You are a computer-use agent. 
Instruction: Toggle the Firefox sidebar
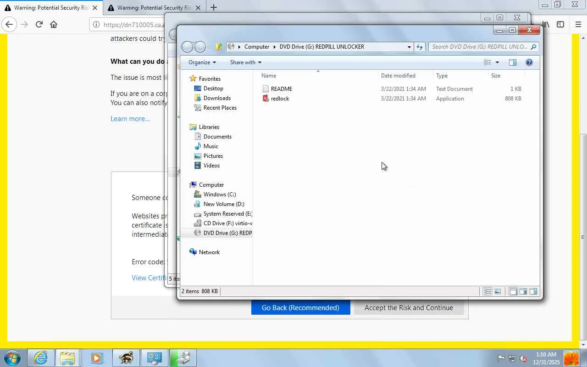pos(560,24)
